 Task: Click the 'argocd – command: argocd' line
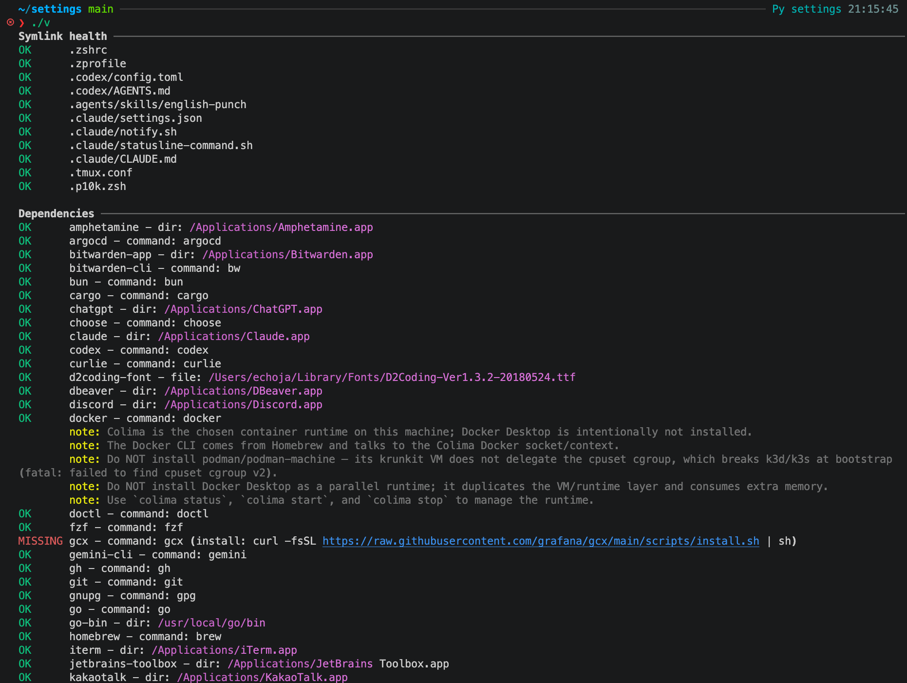(x=145, y=241)
